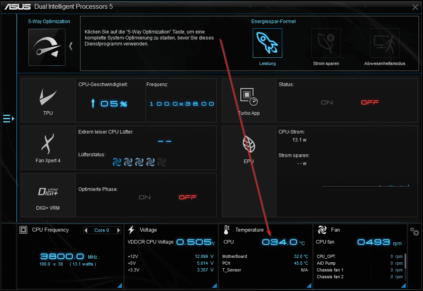Switch to previous core with left arrow
The image size is (423, 291).
(x=86, y=230)
